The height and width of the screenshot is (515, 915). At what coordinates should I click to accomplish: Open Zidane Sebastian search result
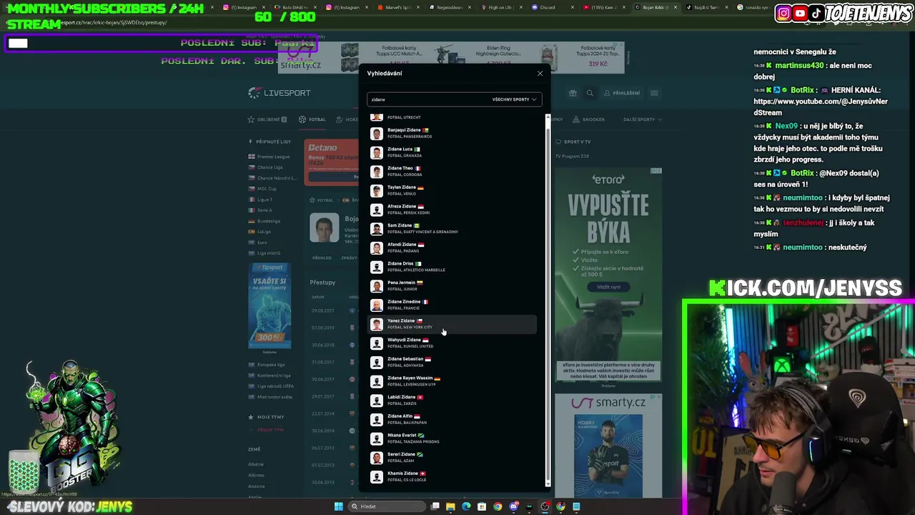coord(452,362)
